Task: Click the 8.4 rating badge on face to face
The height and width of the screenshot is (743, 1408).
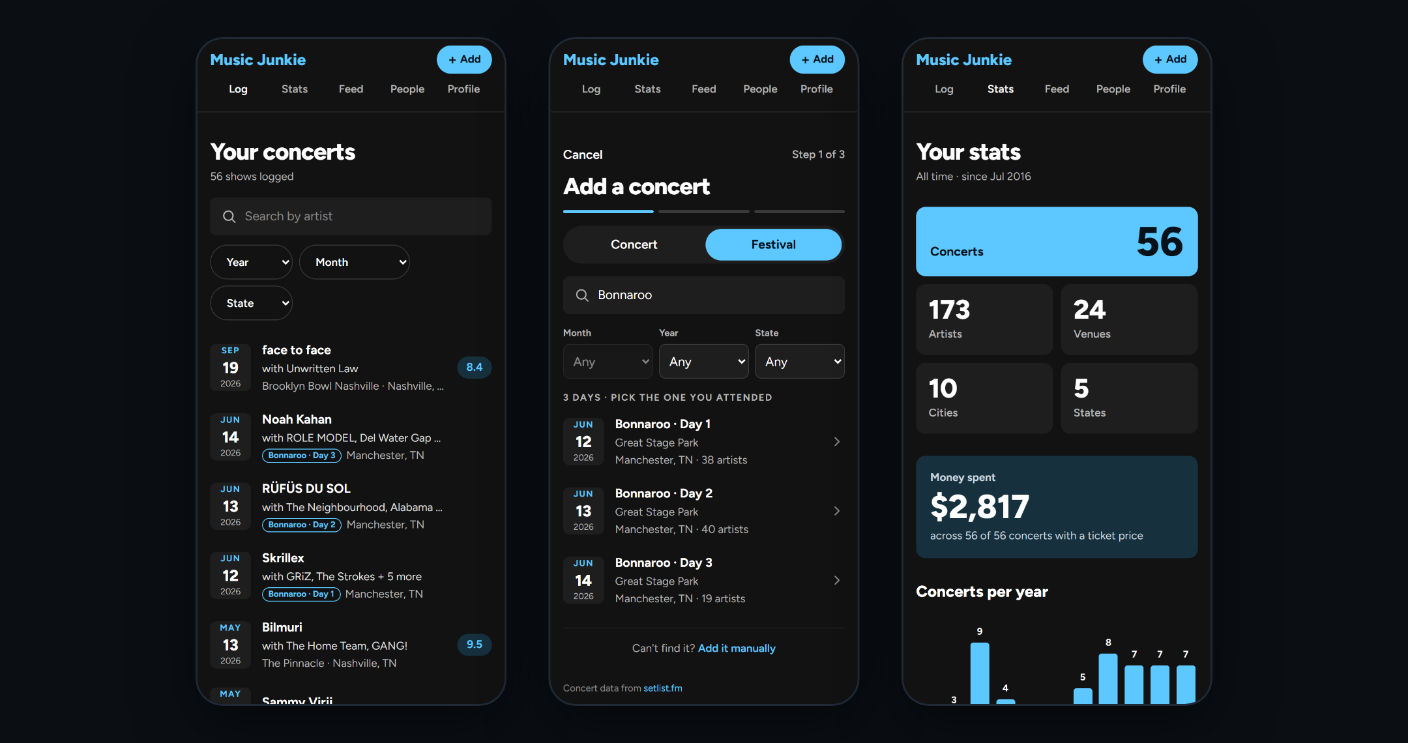Action: click(x=475, y=368)
